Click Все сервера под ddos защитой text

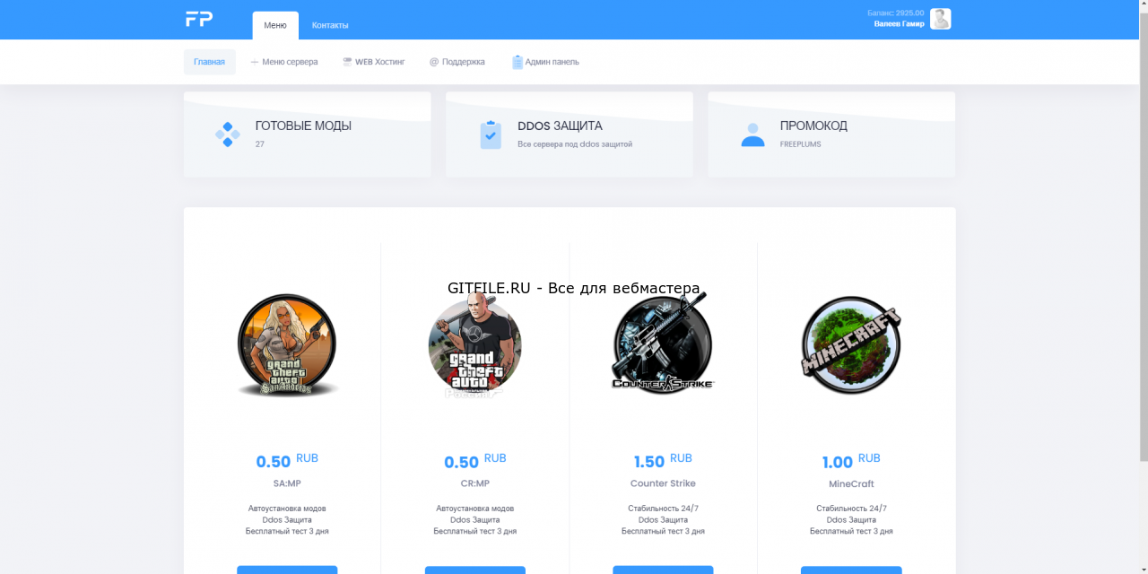pyautogui.click(x=575, y=143)
